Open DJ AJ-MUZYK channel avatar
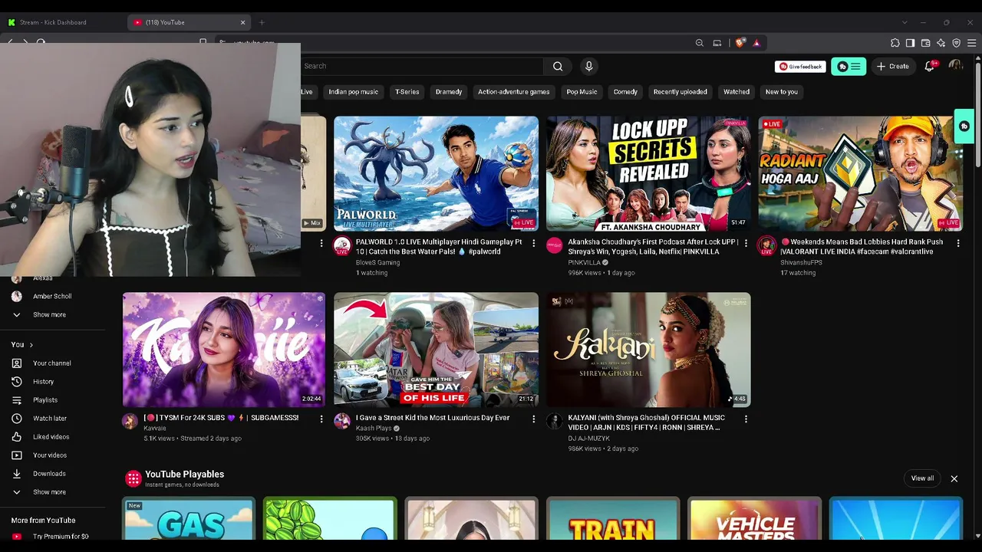The height and width of the screenshot is (552, 982). click(554, 422)
